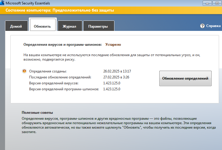
Task: Click the date 27.02.2025 в 3:26
Action: click(x=116, y=77)
